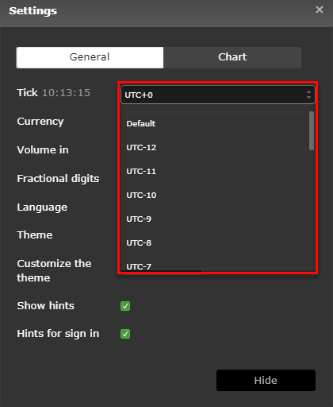Image resolution: width=333 pixels, height=407 pixels.
Task: Close the Settings dialog with X icon
Action: click(320, 10)
